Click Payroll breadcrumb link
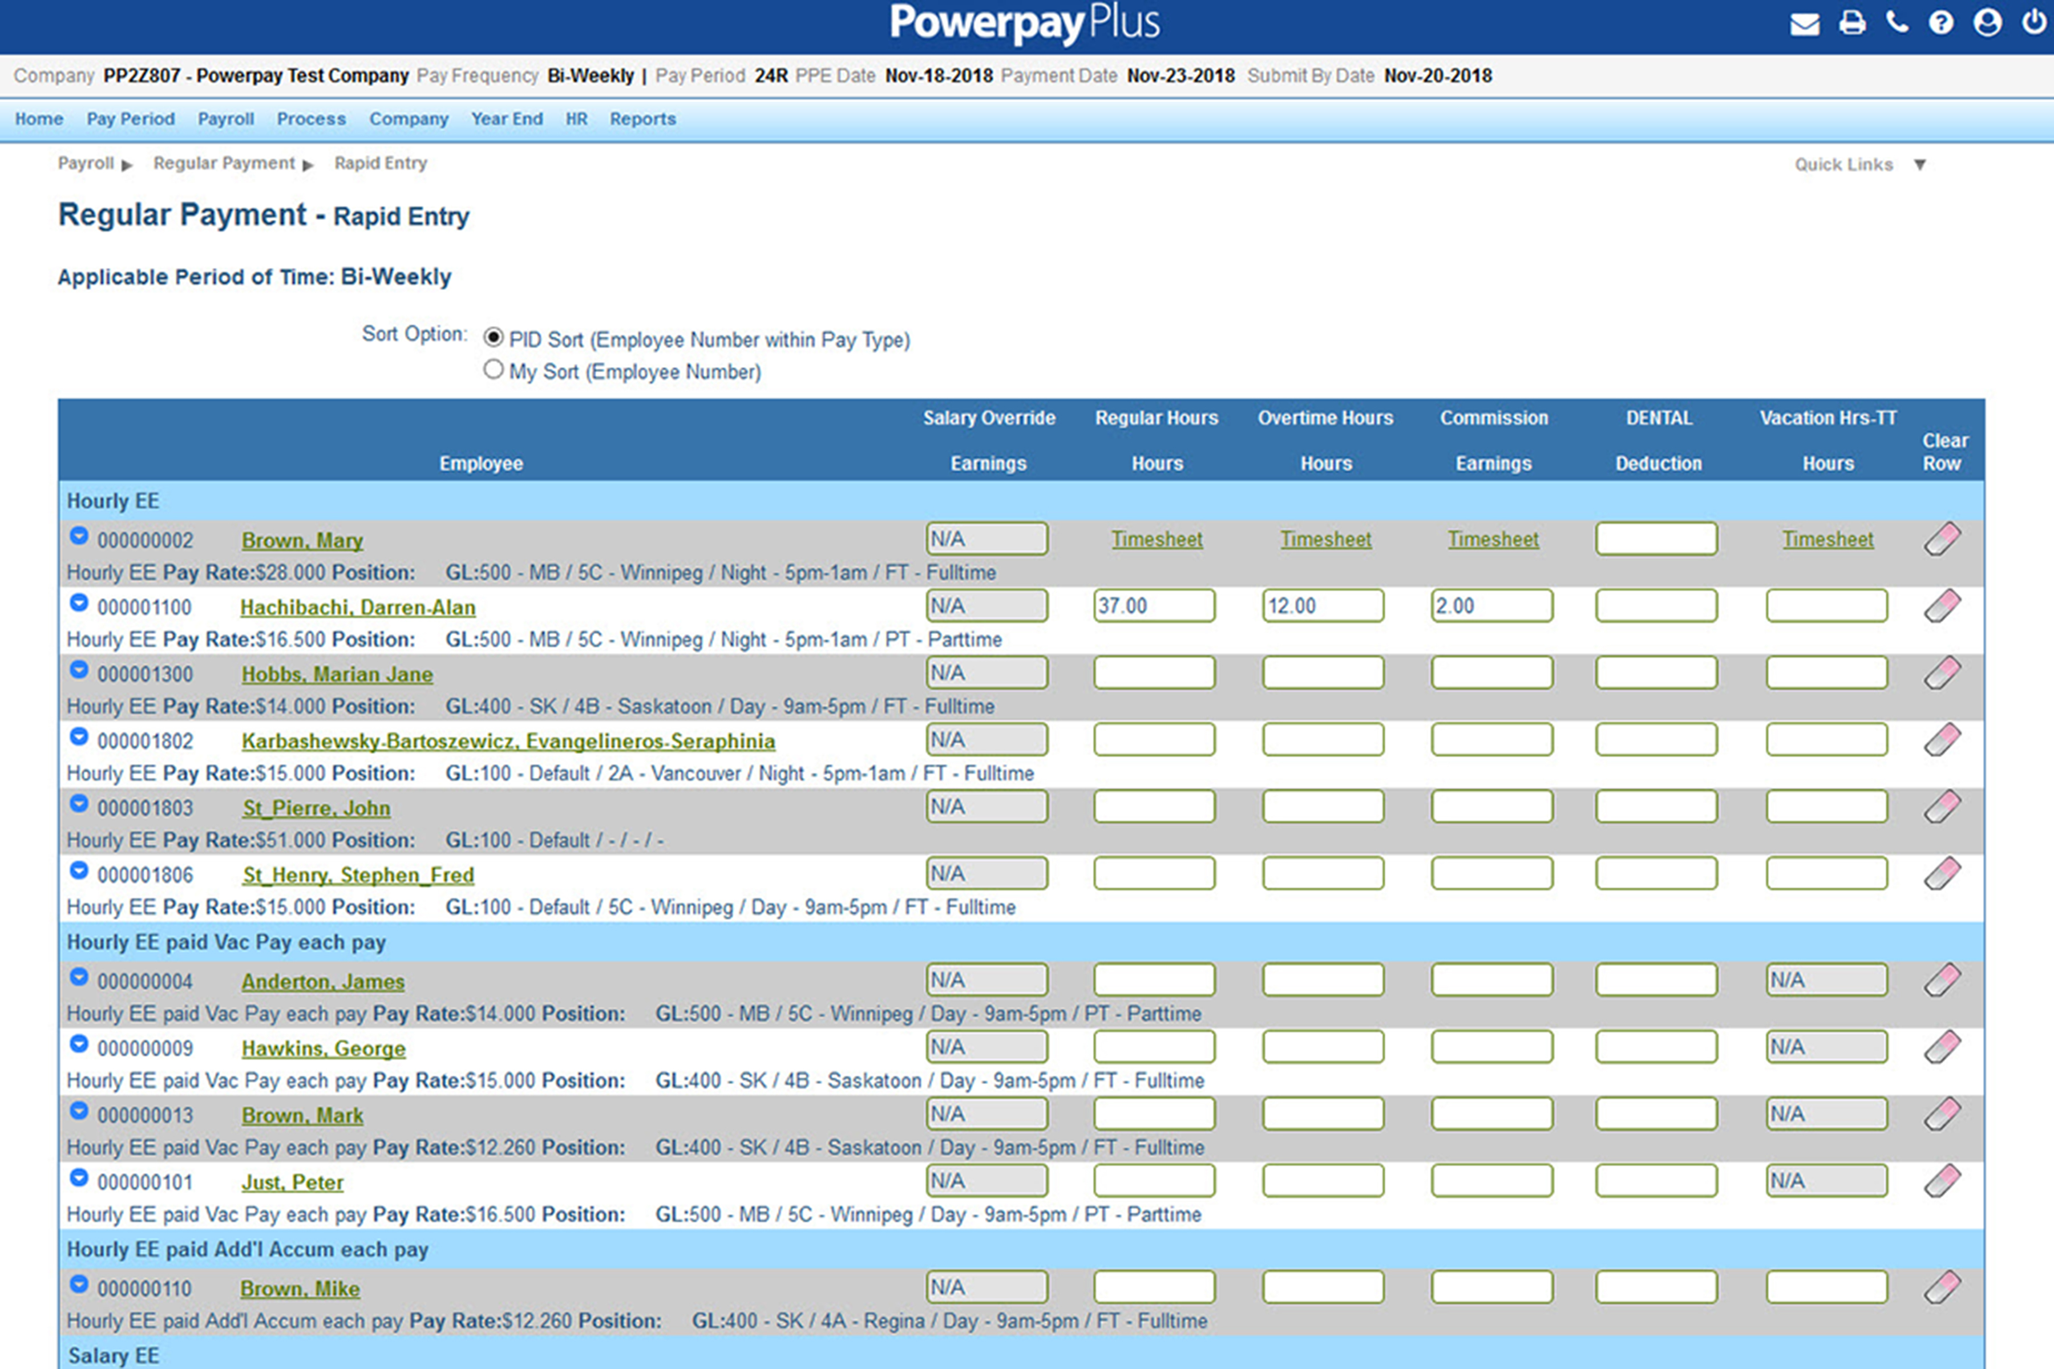Screen dimensions: 2054x1369 click(86, 163)
